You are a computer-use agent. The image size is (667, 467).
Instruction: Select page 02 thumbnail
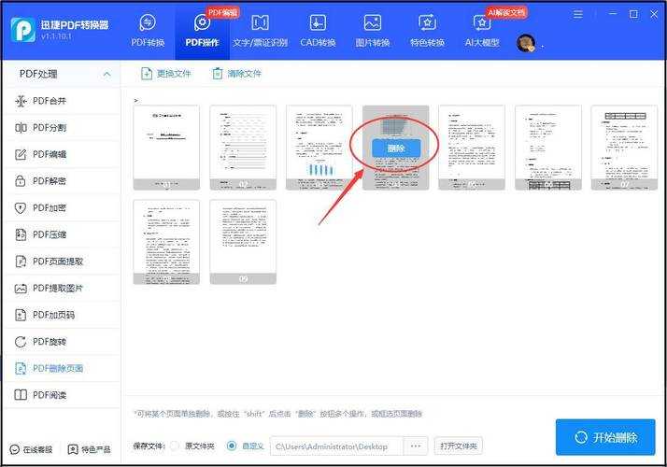(x=243, y=148)
